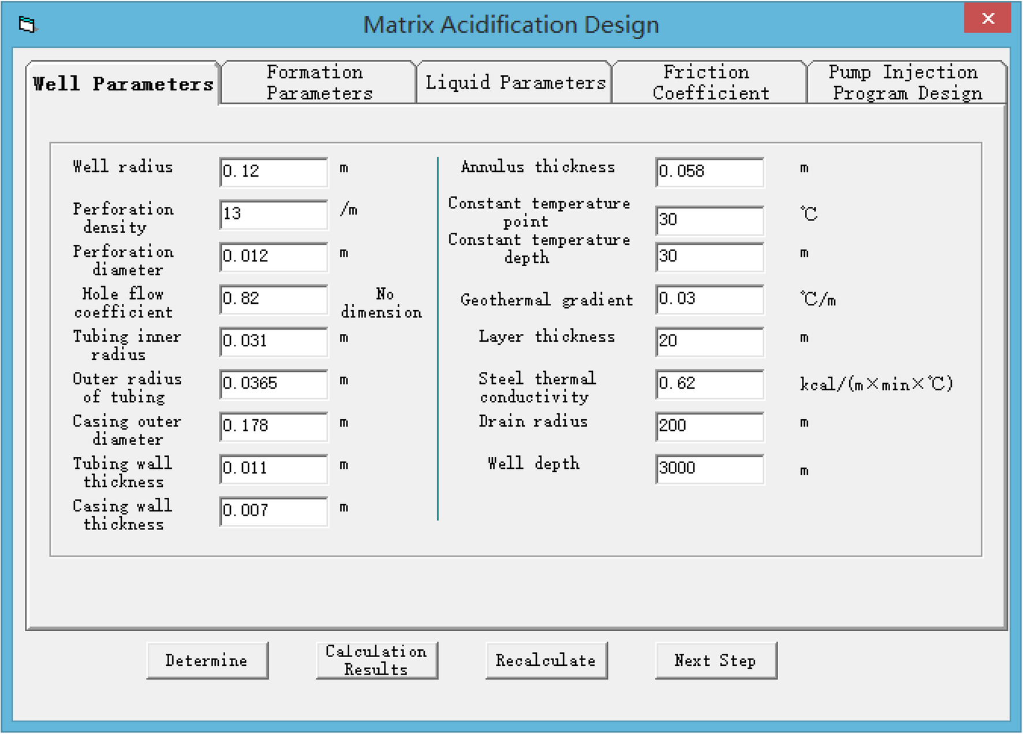
Task: Click Next Step to proceed
Action: tap(716, 660)
